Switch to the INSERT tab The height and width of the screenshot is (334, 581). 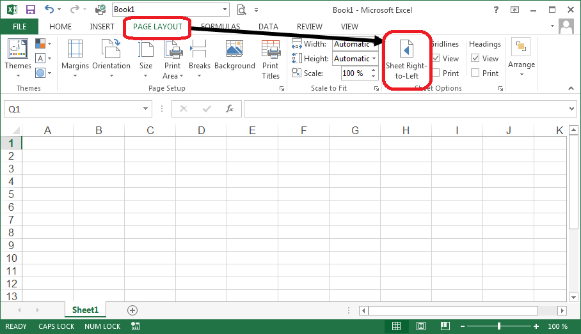click(x=102, y=27)
